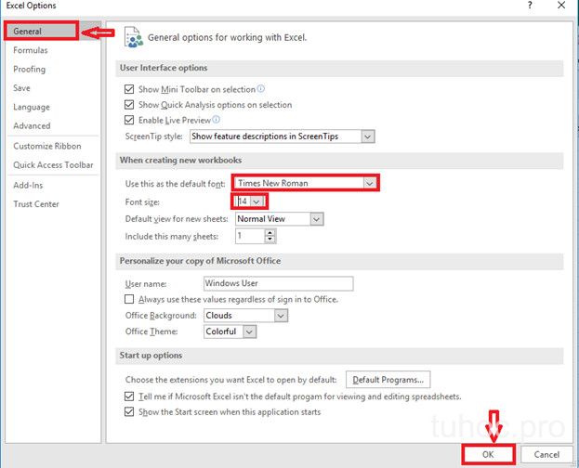Click the Font size value field
Image resolution: width=579 pixels, height=468 pixels.
(x=243, y=201)
